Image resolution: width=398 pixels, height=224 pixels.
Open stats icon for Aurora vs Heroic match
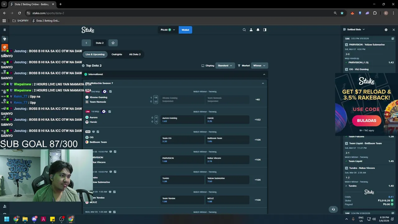pos(109,111)
